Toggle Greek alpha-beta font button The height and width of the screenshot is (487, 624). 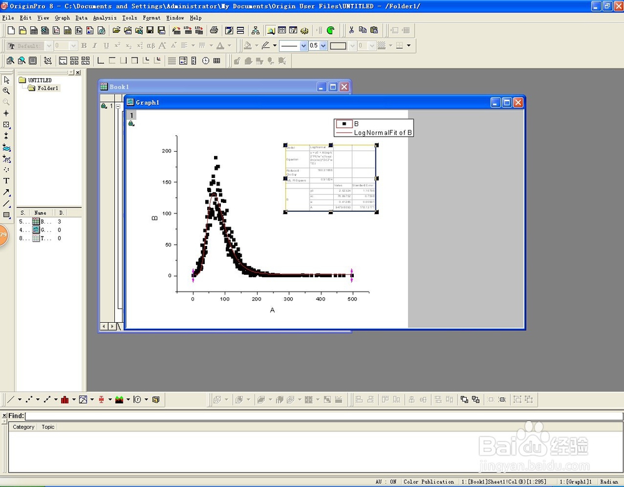(151, 46)
